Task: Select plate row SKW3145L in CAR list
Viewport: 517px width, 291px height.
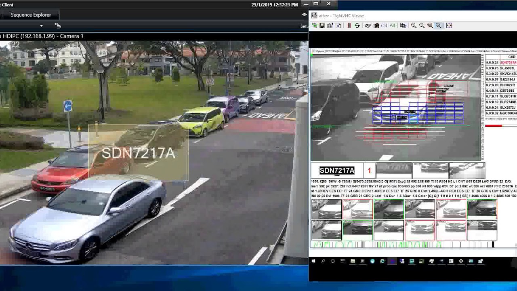Action: [501, 74]
